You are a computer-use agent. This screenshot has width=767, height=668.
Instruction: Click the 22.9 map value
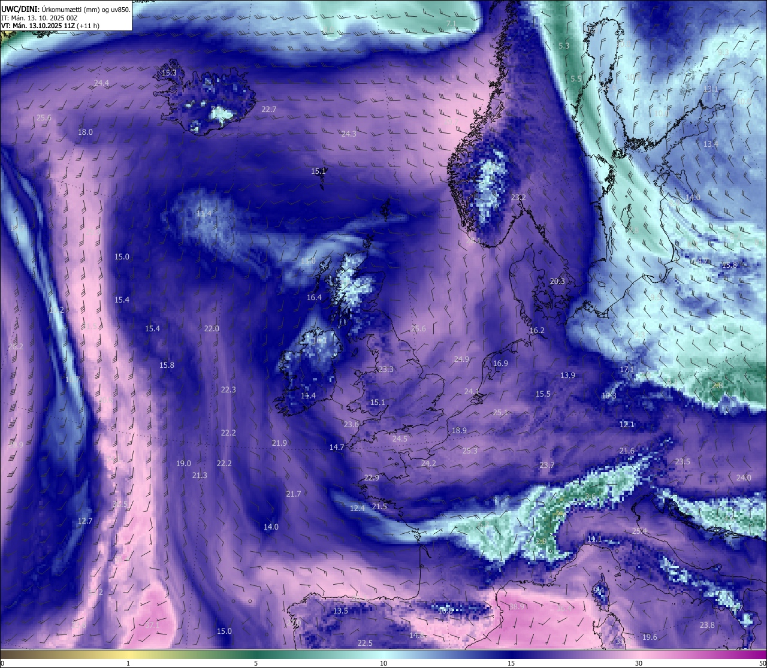(372, 477)
